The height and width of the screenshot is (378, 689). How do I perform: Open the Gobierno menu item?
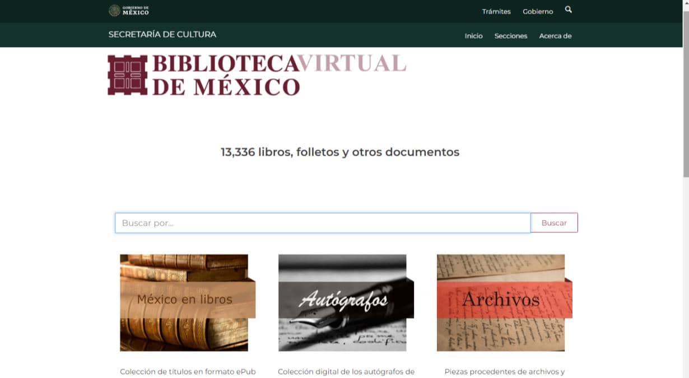tap(538, 11)
